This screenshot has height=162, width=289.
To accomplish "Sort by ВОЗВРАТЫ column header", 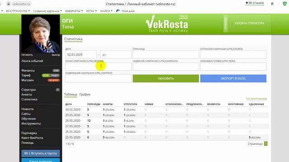I will (x=214, y=104).
